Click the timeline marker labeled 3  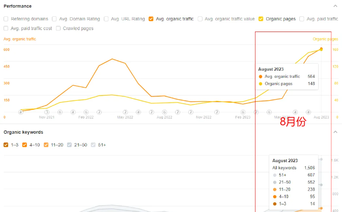(47, 112)
